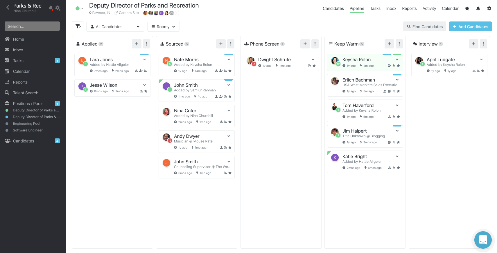Open the Roomy view density dropdown
The image size is (497, 253).
pos(163,27)
